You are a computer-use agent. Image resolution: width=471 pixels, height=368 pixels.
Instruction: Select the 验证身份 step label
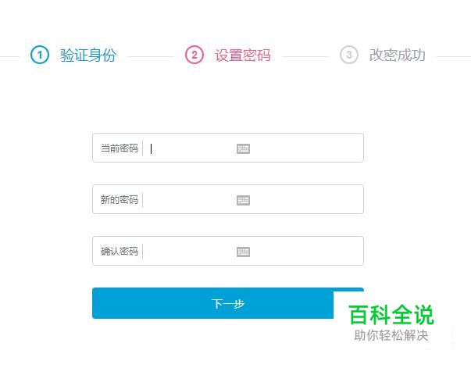tap(88, 55)
